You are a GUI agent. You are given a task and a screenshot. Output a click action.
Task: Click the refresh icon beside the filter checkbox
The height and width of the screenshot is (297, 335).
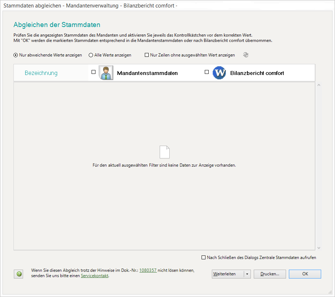(x=246, y=55)
